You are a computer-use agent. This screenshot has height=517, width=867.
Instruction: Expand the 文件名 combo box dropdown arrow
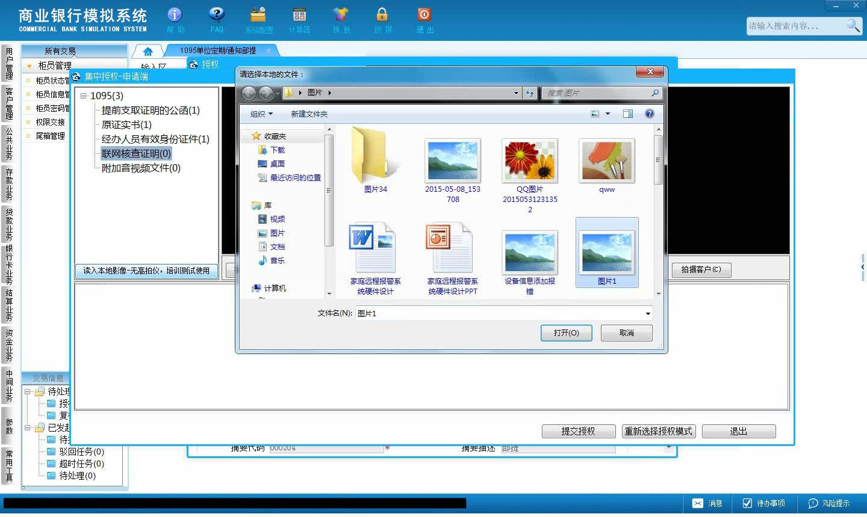point(648,313)
